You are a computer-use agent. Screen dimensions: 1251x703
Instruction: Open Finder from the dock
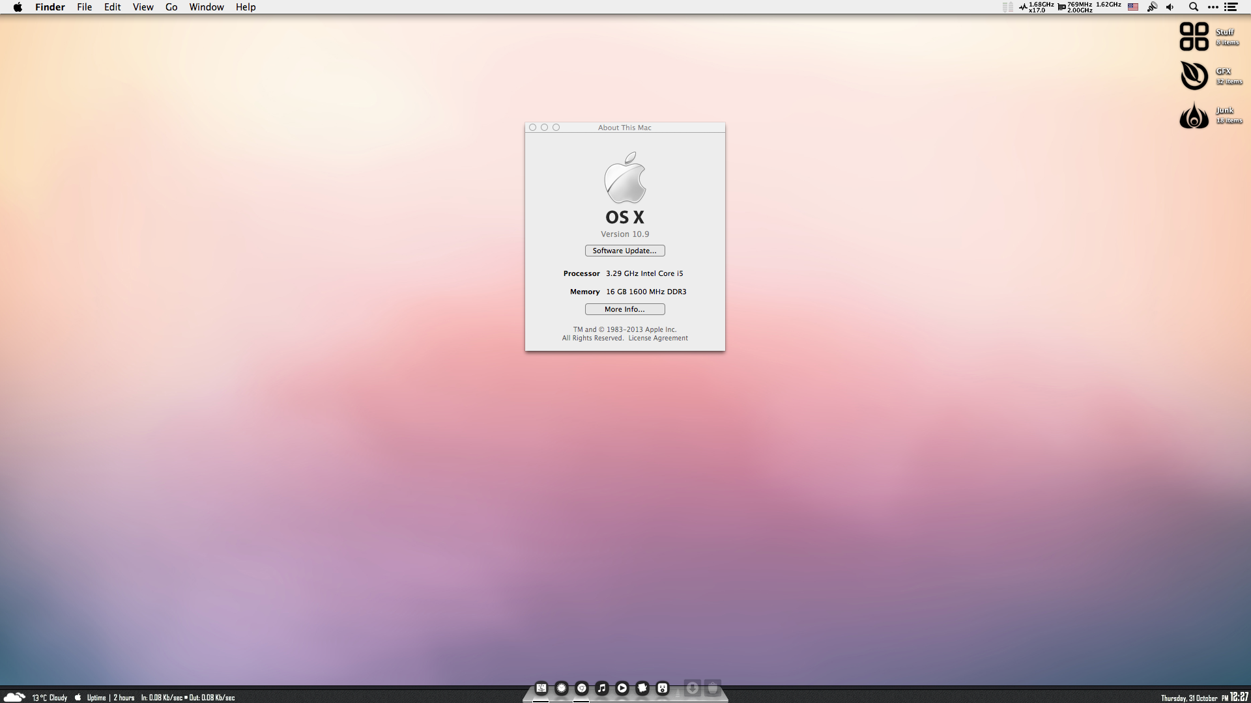coord(541,688)
